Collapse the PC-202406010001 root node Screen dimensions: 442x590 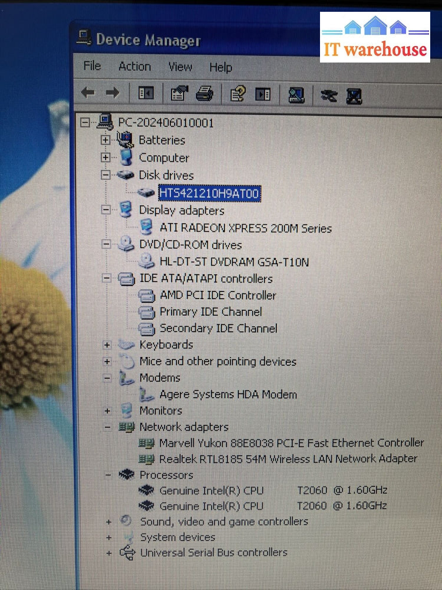[x=85, y=122]
